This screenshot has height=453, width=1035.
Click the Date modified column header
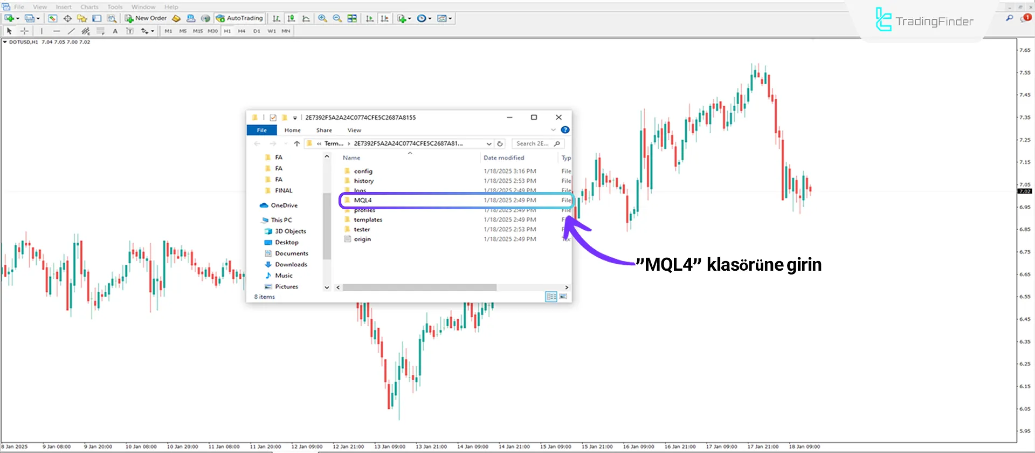(x=503, y=158)
